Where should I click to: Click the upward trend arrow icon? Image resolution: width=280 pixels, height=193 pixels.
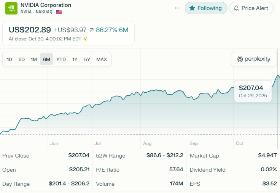tap(91, 30)
